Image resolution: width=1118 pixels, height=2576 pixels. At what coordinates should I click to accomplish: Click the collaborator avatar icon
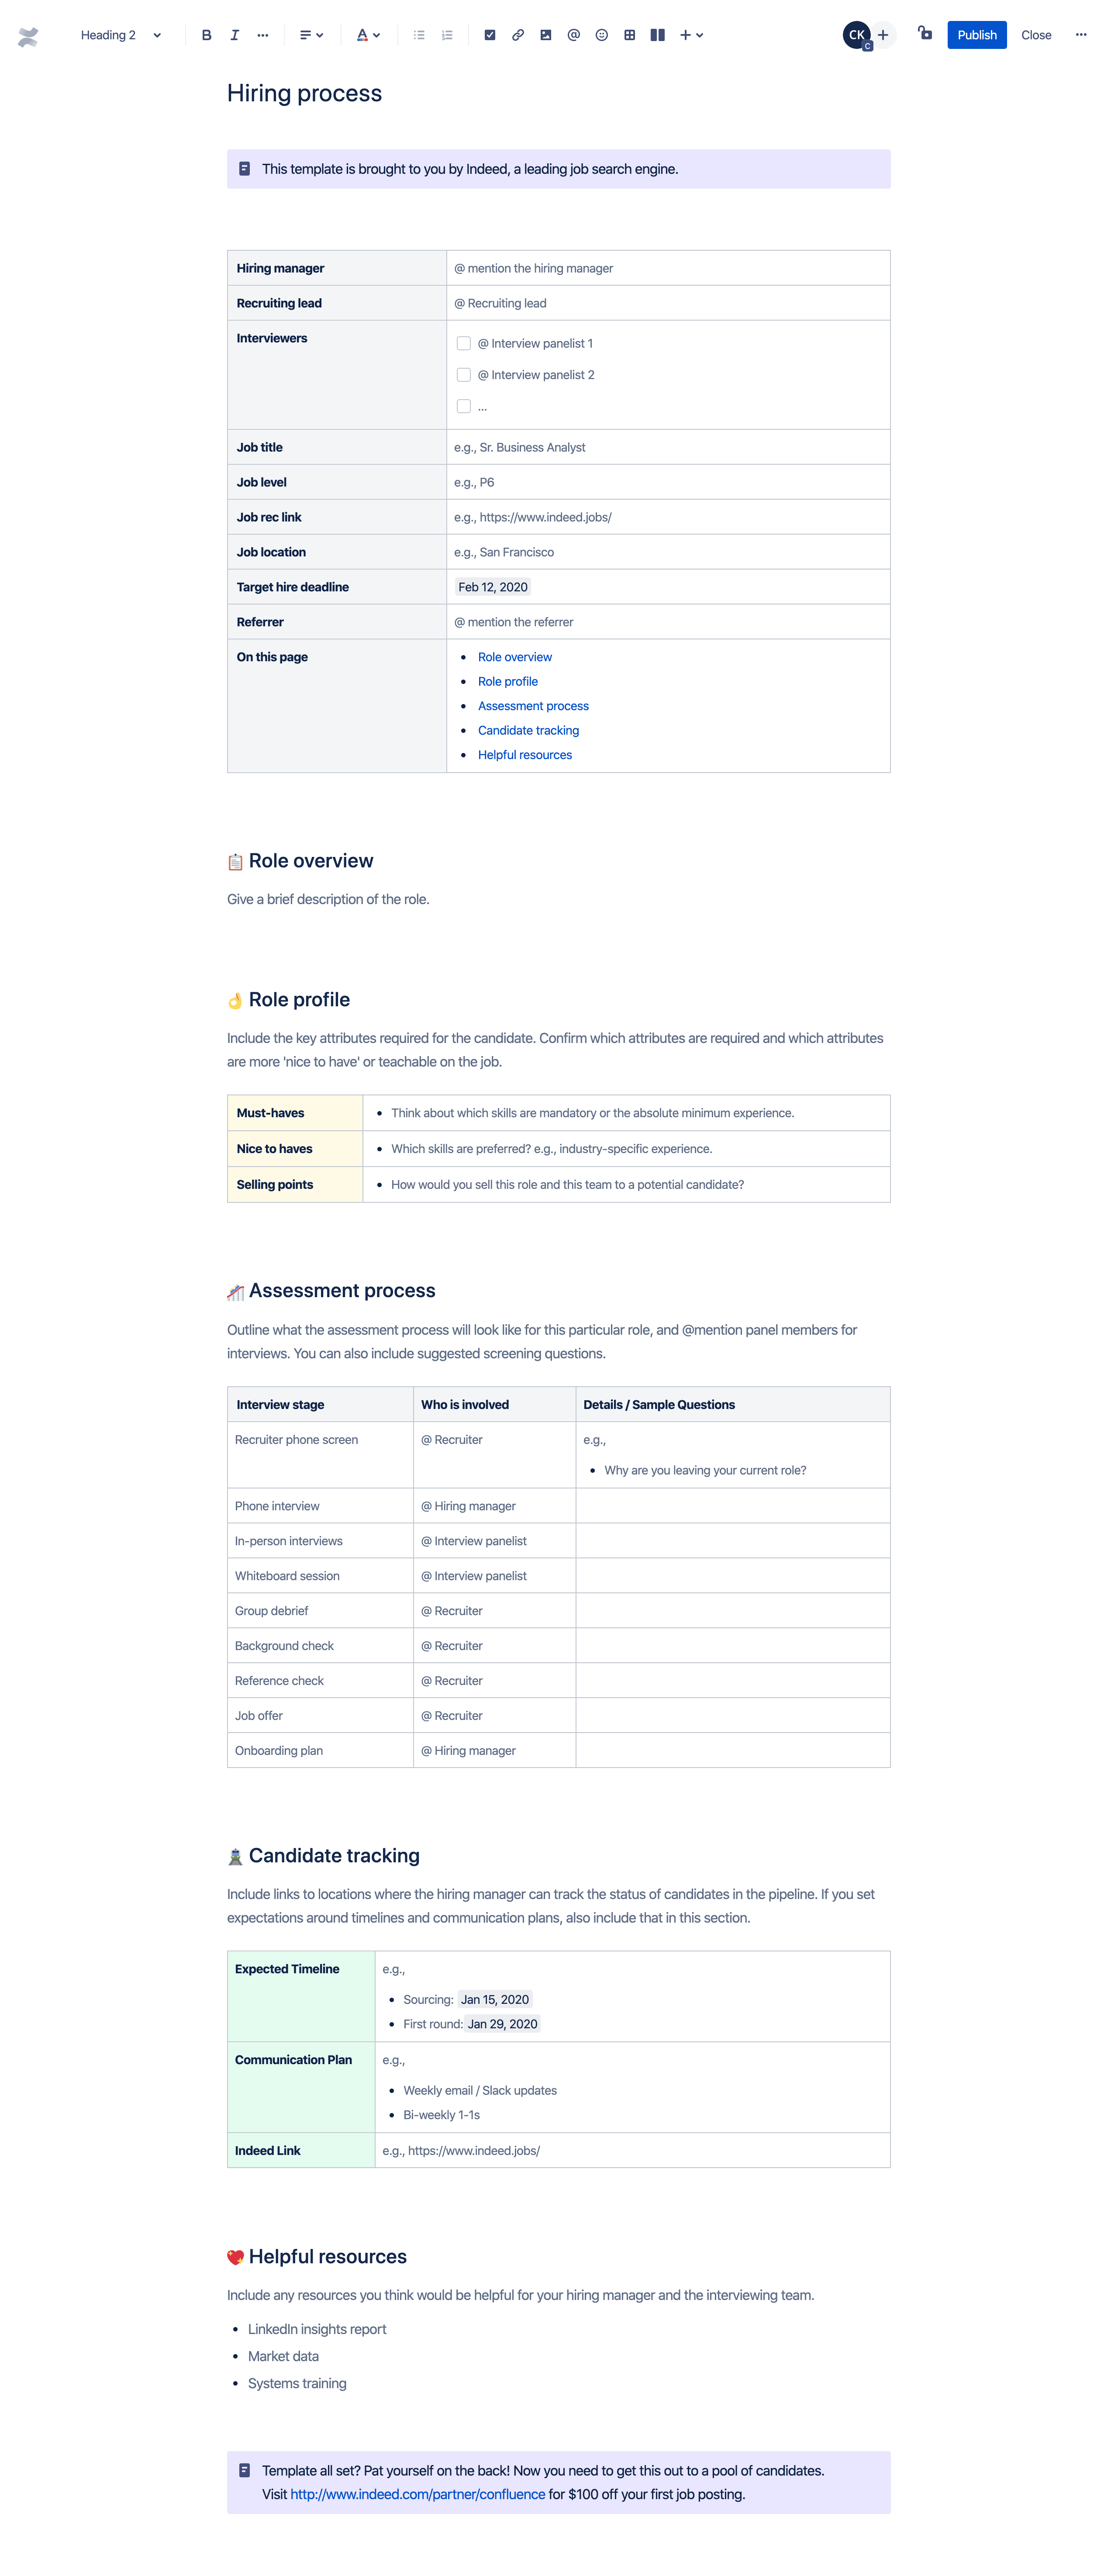(857, 33)
